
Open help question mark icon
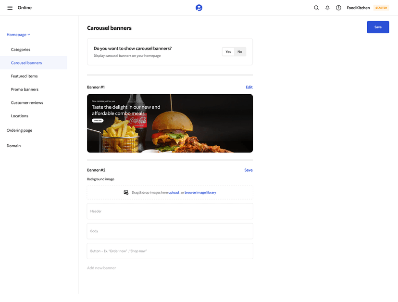(x=338, y=8)
